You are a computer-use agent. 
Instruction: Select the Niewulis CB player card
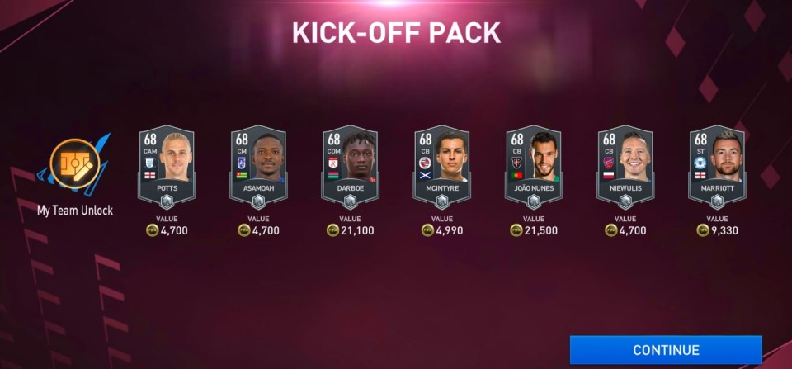(625, 167)
